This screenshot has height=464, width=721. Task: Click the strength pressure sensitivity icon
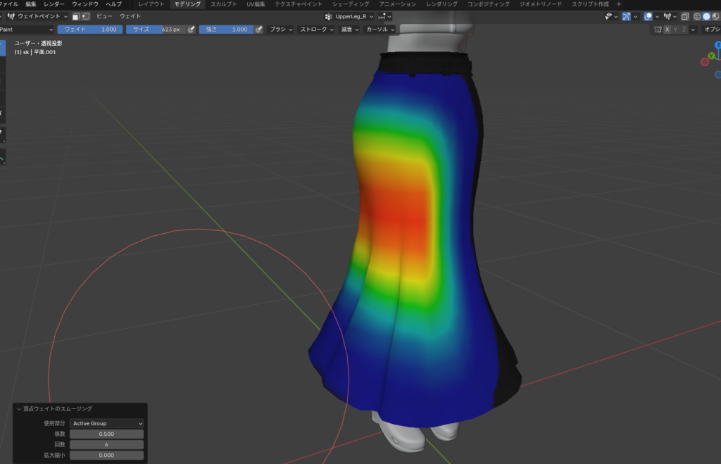pyautogui.click(x=259, y=30)
